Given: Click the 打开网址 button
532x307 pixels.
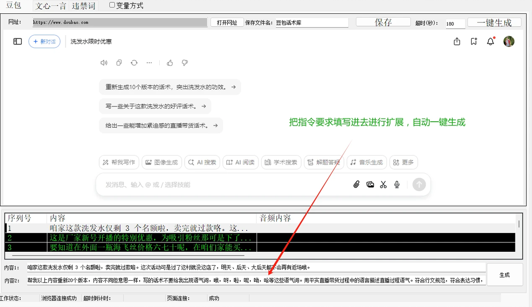Looking at the screenshot, I should pyautogui.click(x=227, y=22).
